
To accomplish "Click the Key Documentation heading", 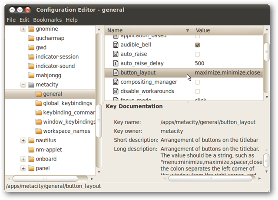I will pyautogui.click(x=134, y=106).
